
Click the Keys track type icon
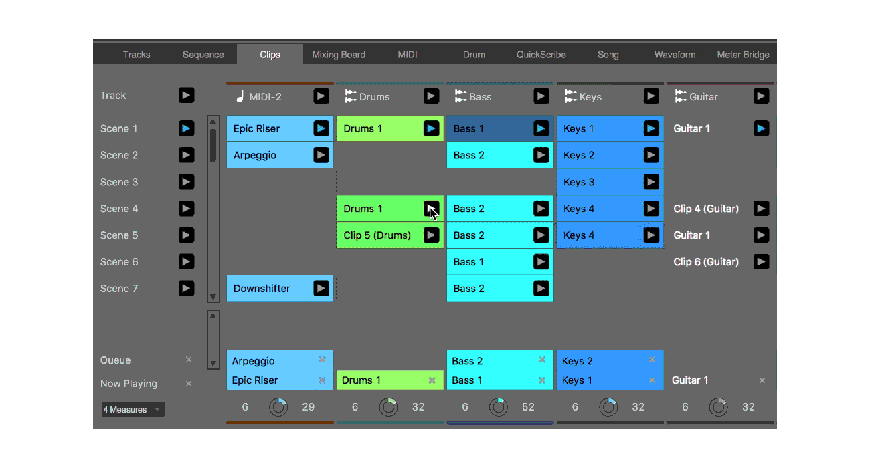coord(571,96)
